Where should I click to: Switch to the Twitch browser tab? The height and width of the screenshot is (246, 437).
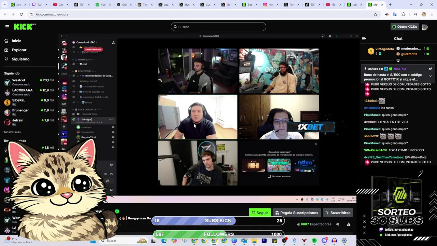pos(40,5)
